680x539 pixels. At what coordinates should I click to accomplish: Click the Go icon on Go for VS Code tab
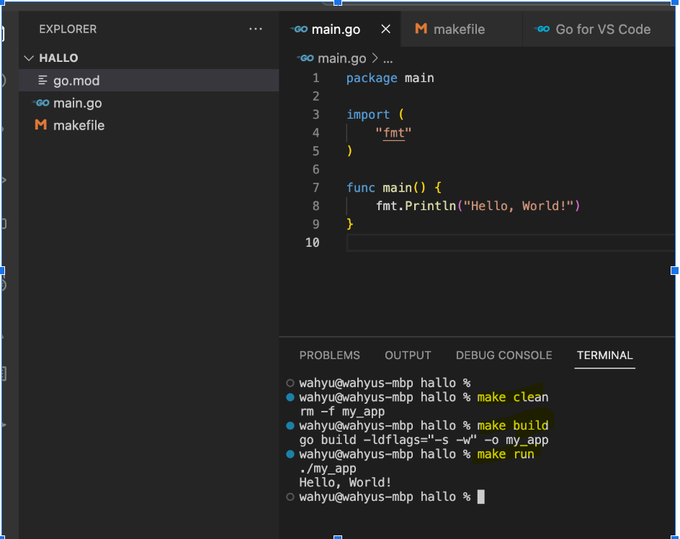coord(541,29)
